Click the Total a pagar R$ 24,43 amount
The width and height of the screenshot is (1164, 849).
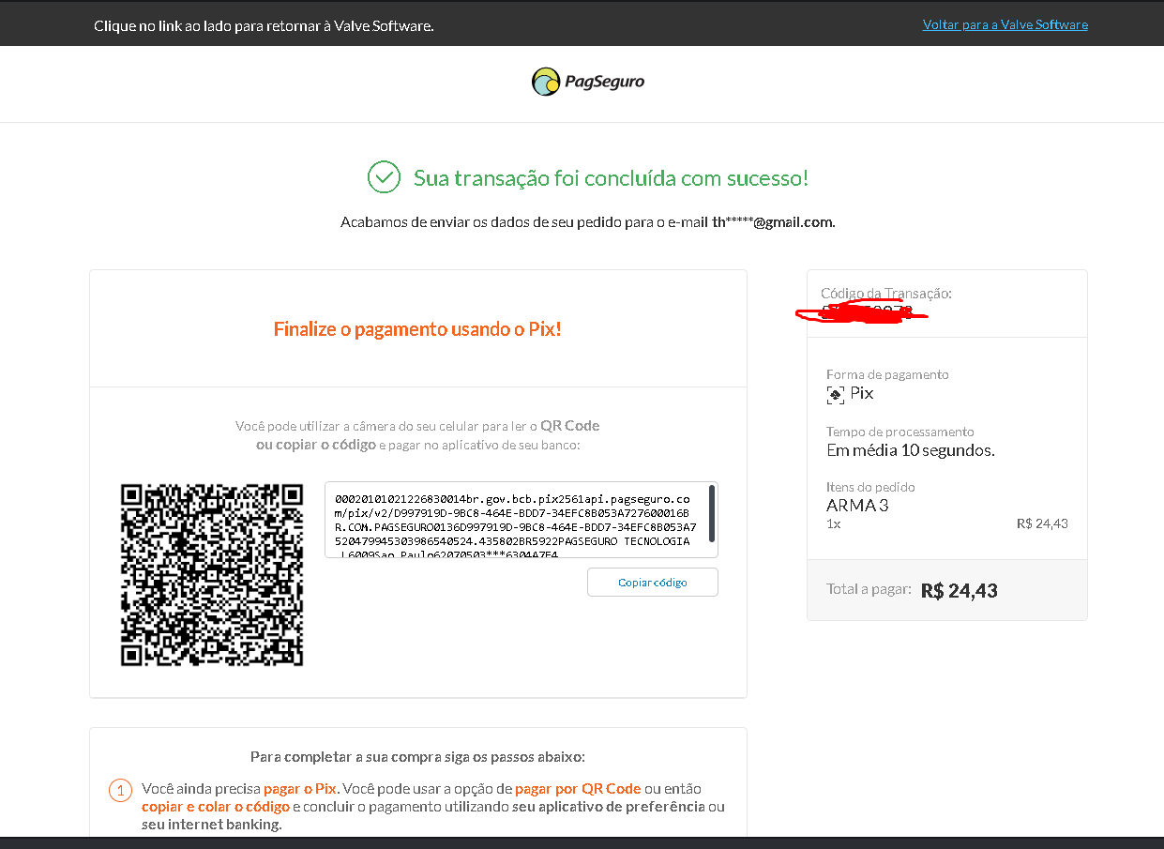pos(960,591)
